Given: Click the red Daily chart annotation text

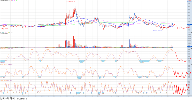Looking at the screenshot, I should (x=5, y=28).
